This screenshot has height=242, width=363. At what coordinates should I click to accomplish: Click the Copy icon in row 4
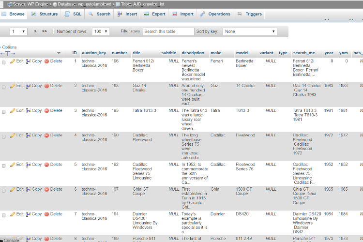pyautogui.click(x=28, y=136)
